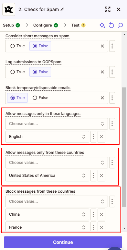Open options for the France entry
The width and height of the screenshot is (127, 250).
[93, 227]
